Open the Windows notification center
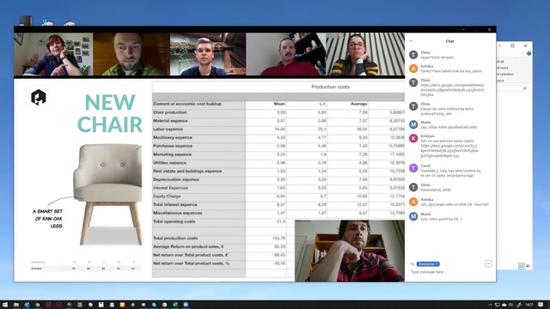 tap(541, 305)
